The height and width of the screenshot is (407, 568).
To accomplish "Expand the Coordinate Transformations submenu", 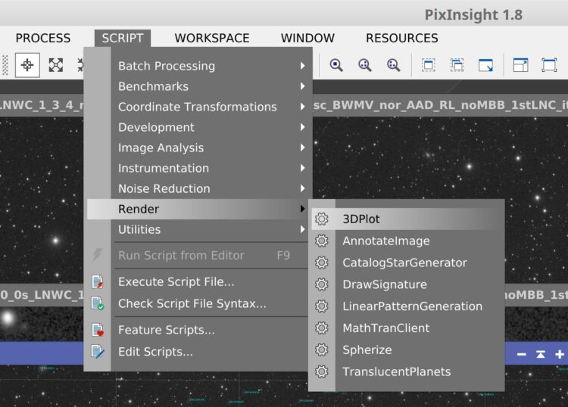I will click(x=198, y=107).
